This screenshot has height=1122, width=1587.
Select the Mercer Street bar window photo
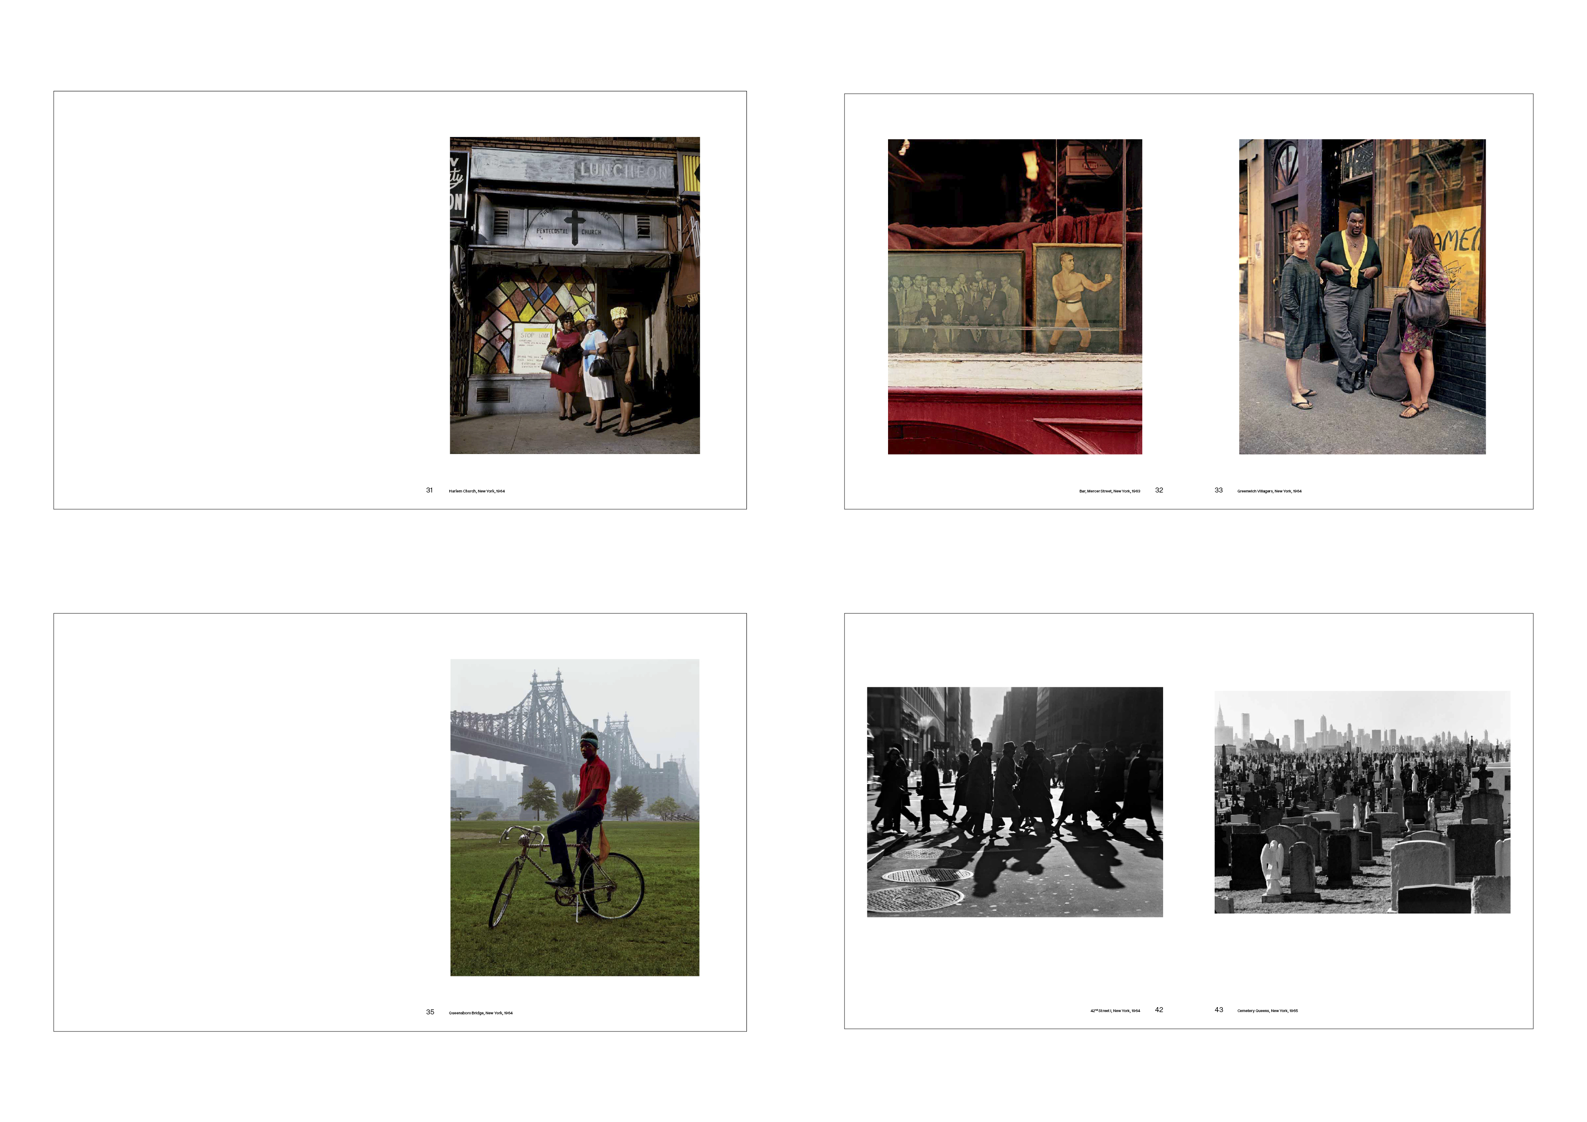1015,296
